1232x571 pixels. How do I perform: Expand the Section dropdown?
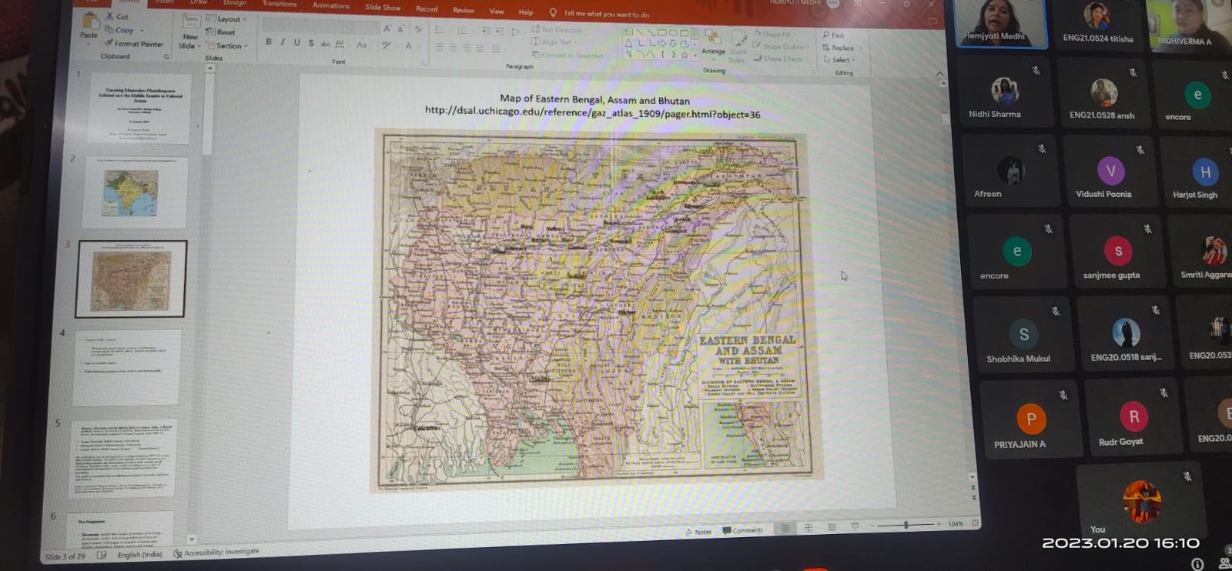point(228,46)
